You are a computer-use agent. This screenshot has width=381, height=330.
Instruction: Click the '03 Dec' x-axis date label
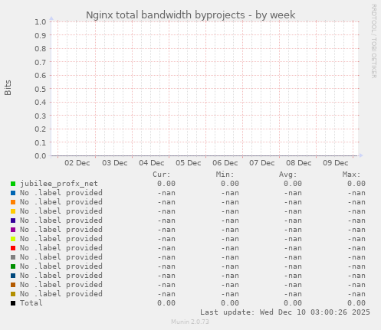[x=115, y=163]
